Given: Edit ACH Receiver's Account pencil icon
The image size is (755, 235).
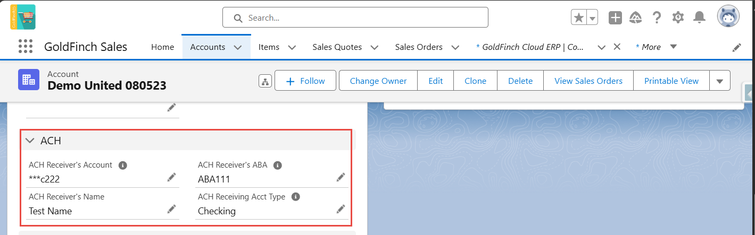Looking at the screenshot, I should (x=171, y=177).
